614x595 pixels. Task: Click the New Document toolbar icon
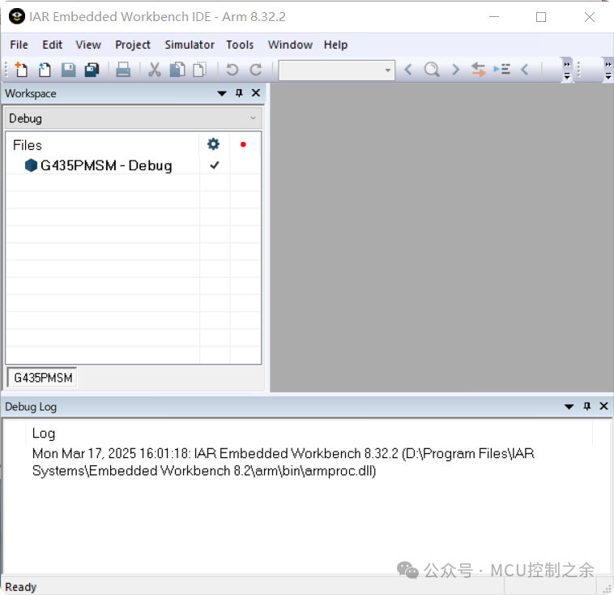tap(21, 70)
